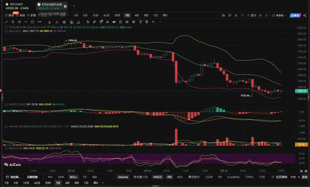Screen dimensions: 310x187
Task: Open the 显示 display menu
Action: [x=252, y=15]
